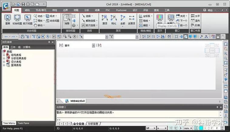Click the command input line after >>
Viewport: 230px width, 132px height.
(x=139, y=120)
